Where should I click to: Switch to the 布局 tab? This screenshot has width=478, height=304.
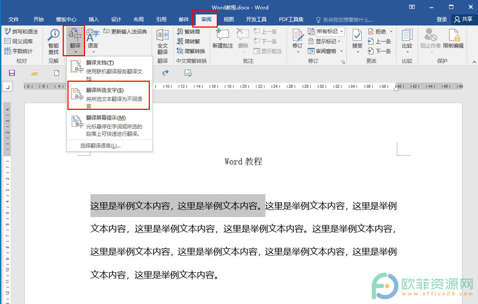(139, 20)
